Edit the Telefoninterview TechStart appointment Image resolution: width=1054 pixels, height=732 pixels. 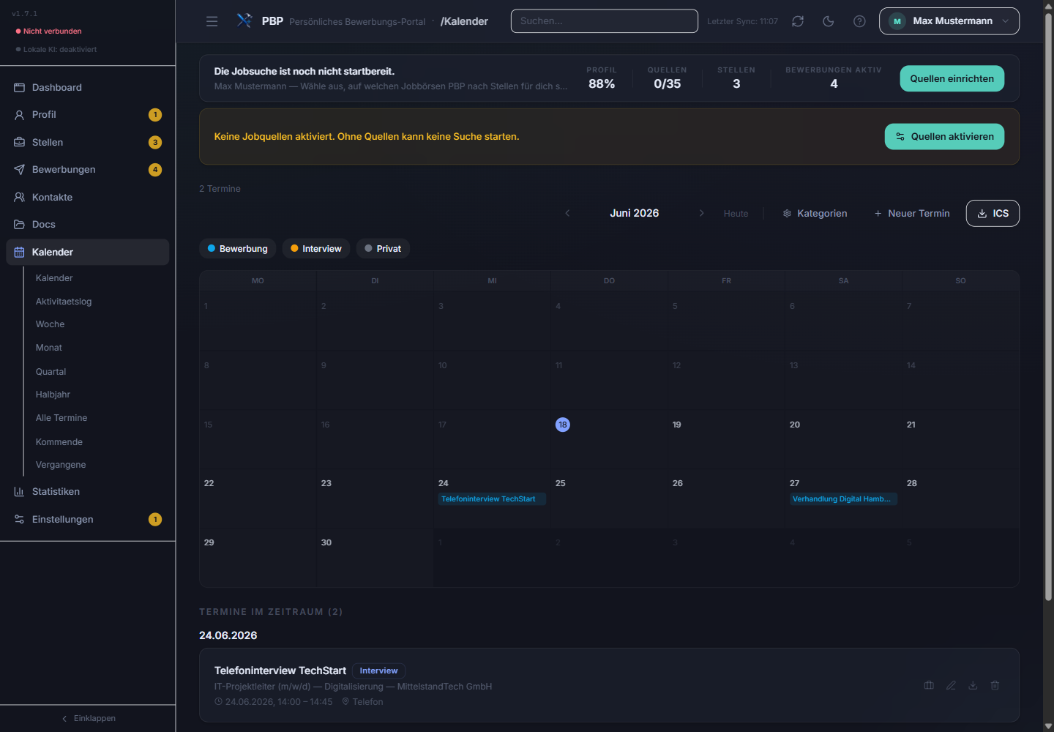[x=951, y=685]
